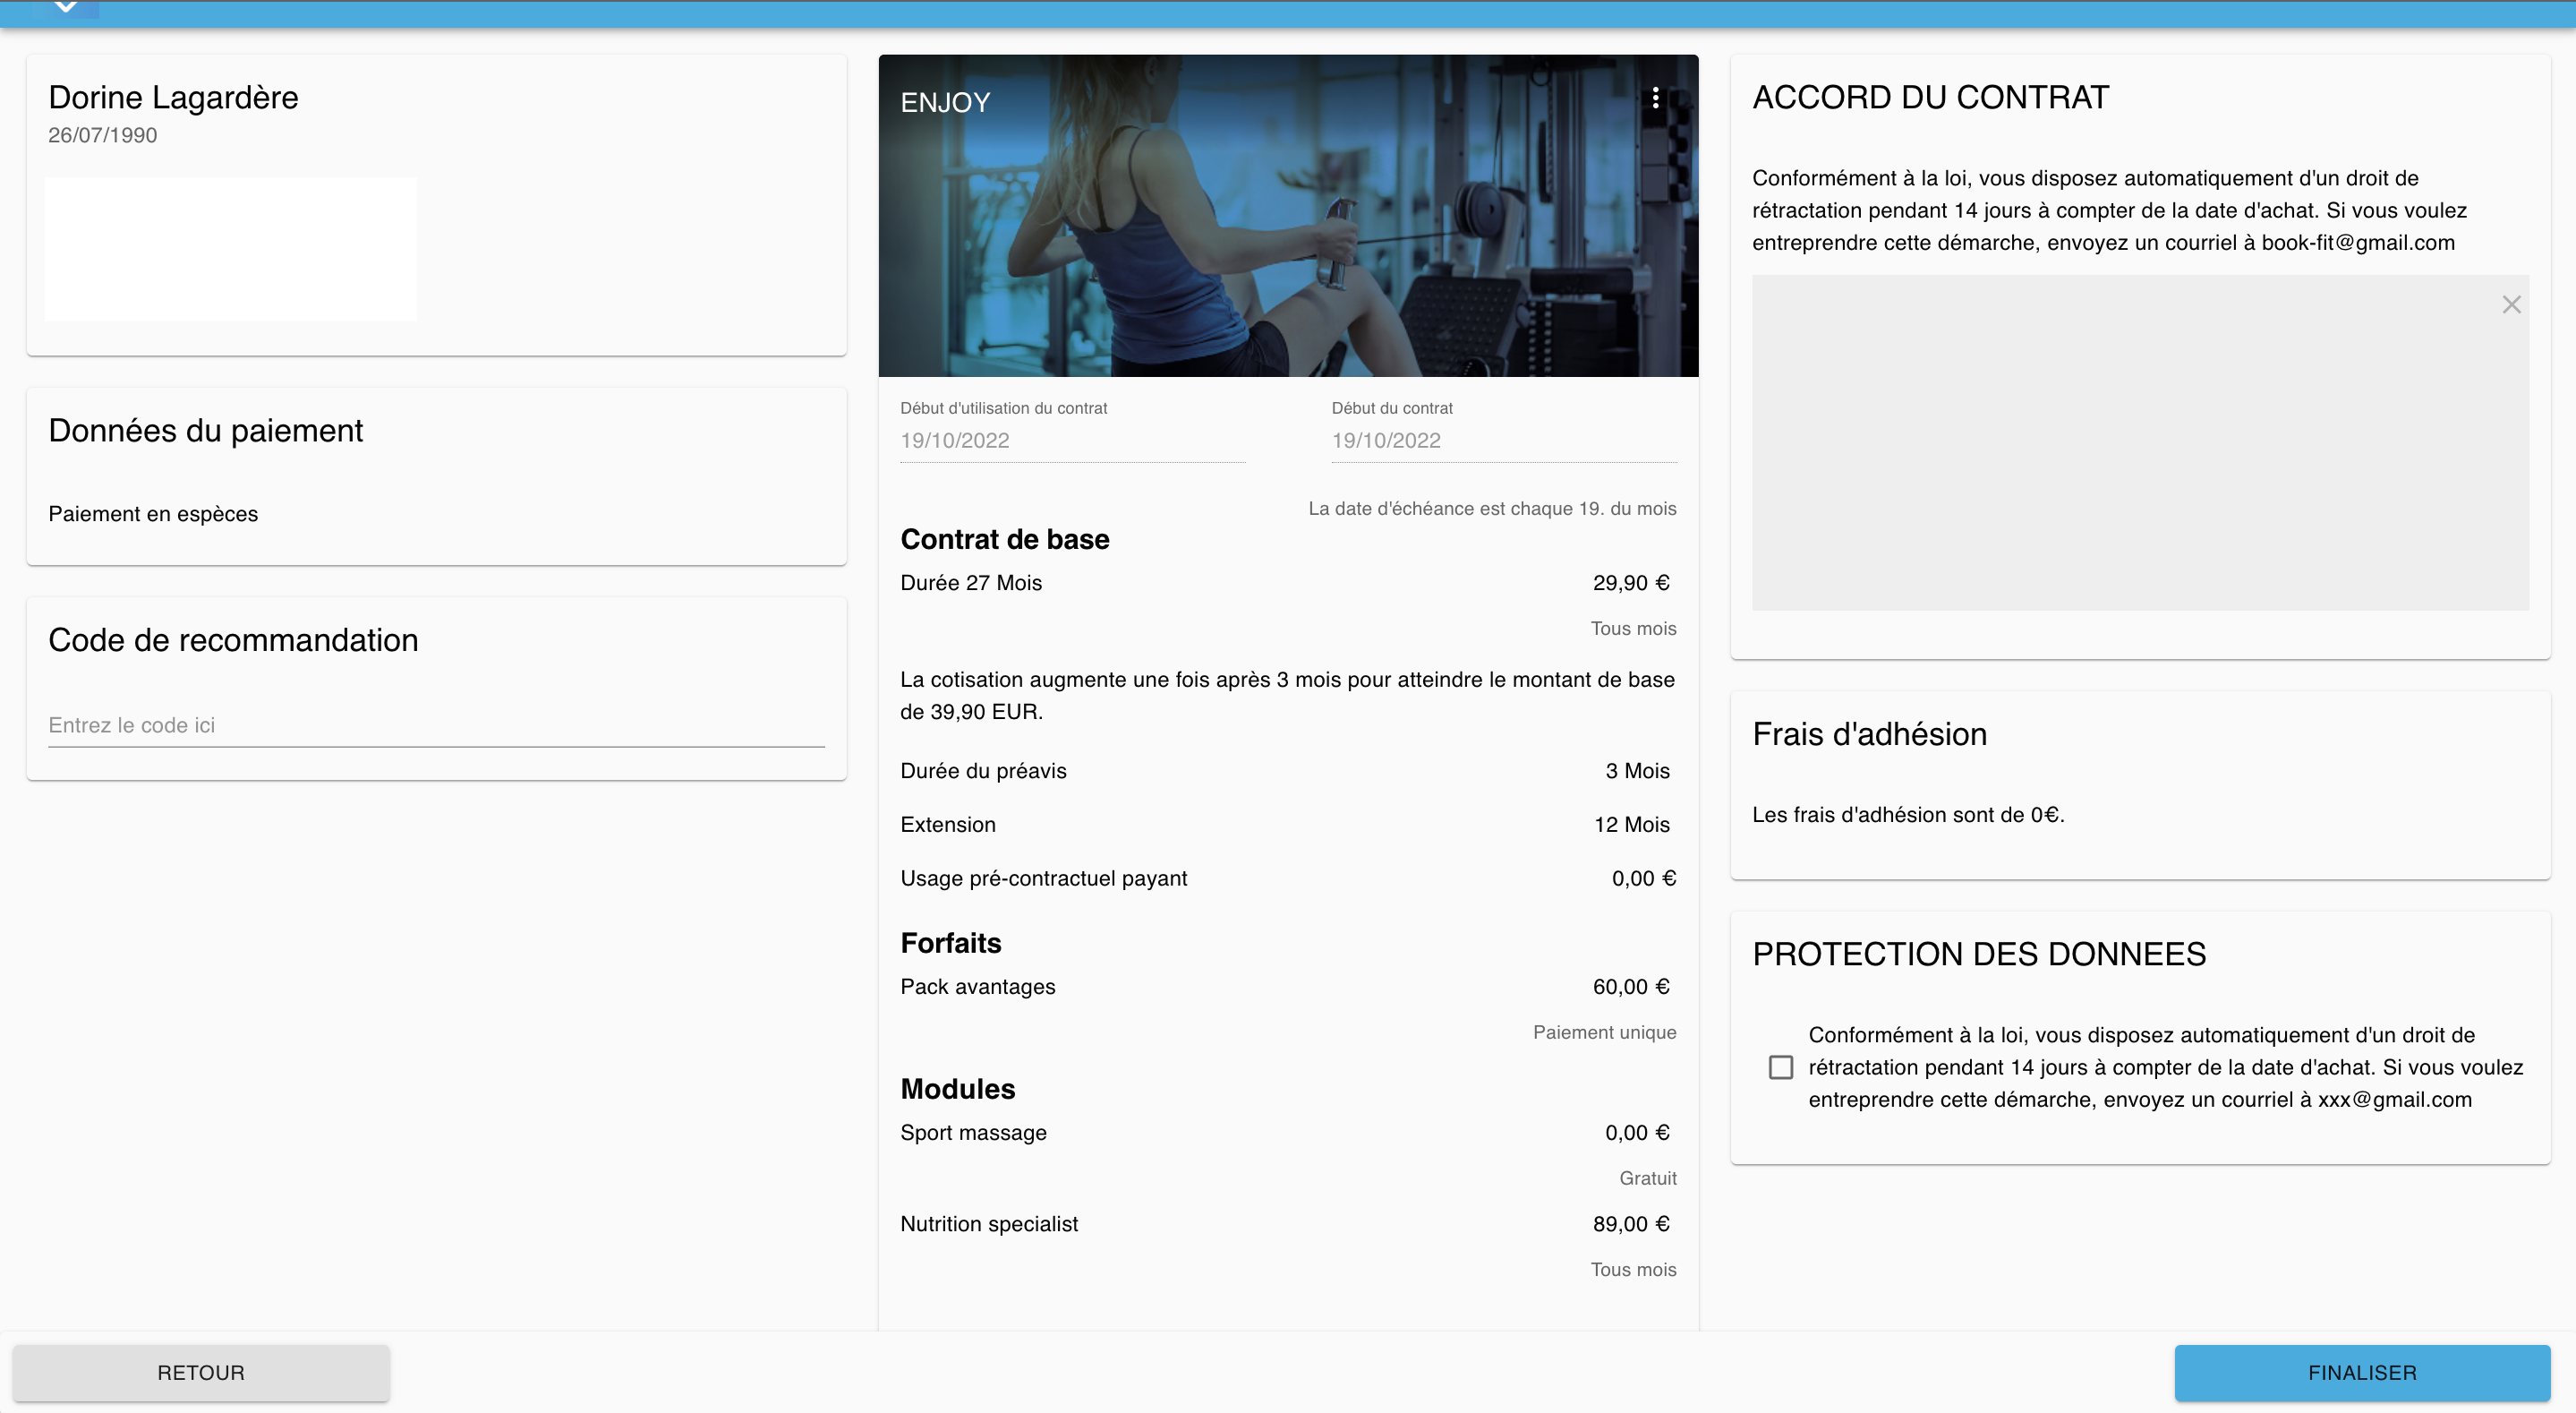Screen dimensions: 2576x1413
Task: Click the 'Frais d'adhésion' heading
Action: coord(1869,733)
